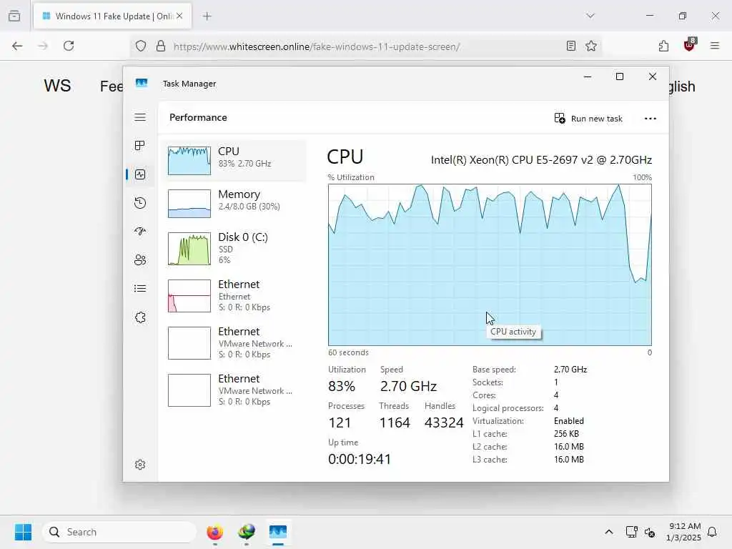Image resolution: width=732 pixels, height=549 pixels.
Task: Select Windows 11 Fake Update tab
Action: [x=113, y=16]
